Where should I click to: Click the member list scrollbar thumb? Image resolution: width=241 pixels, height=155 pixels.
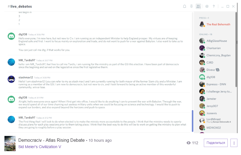236,50
